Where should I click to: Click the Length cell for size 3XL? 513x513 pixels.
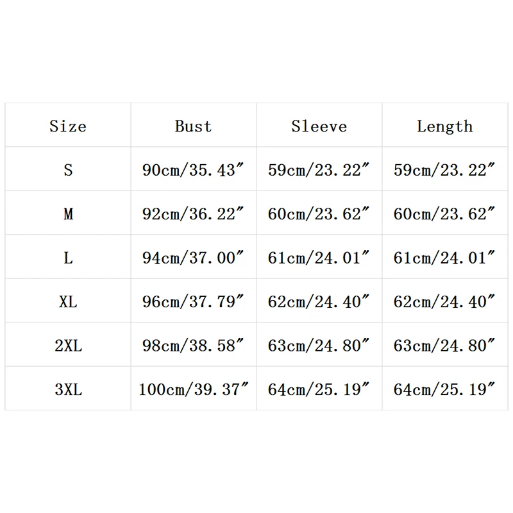coord(444,389)
